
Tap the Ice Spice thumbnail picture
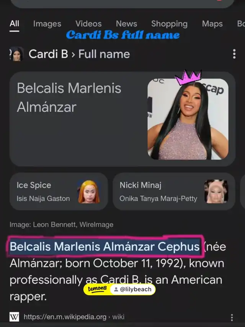(x=89, y=192)
